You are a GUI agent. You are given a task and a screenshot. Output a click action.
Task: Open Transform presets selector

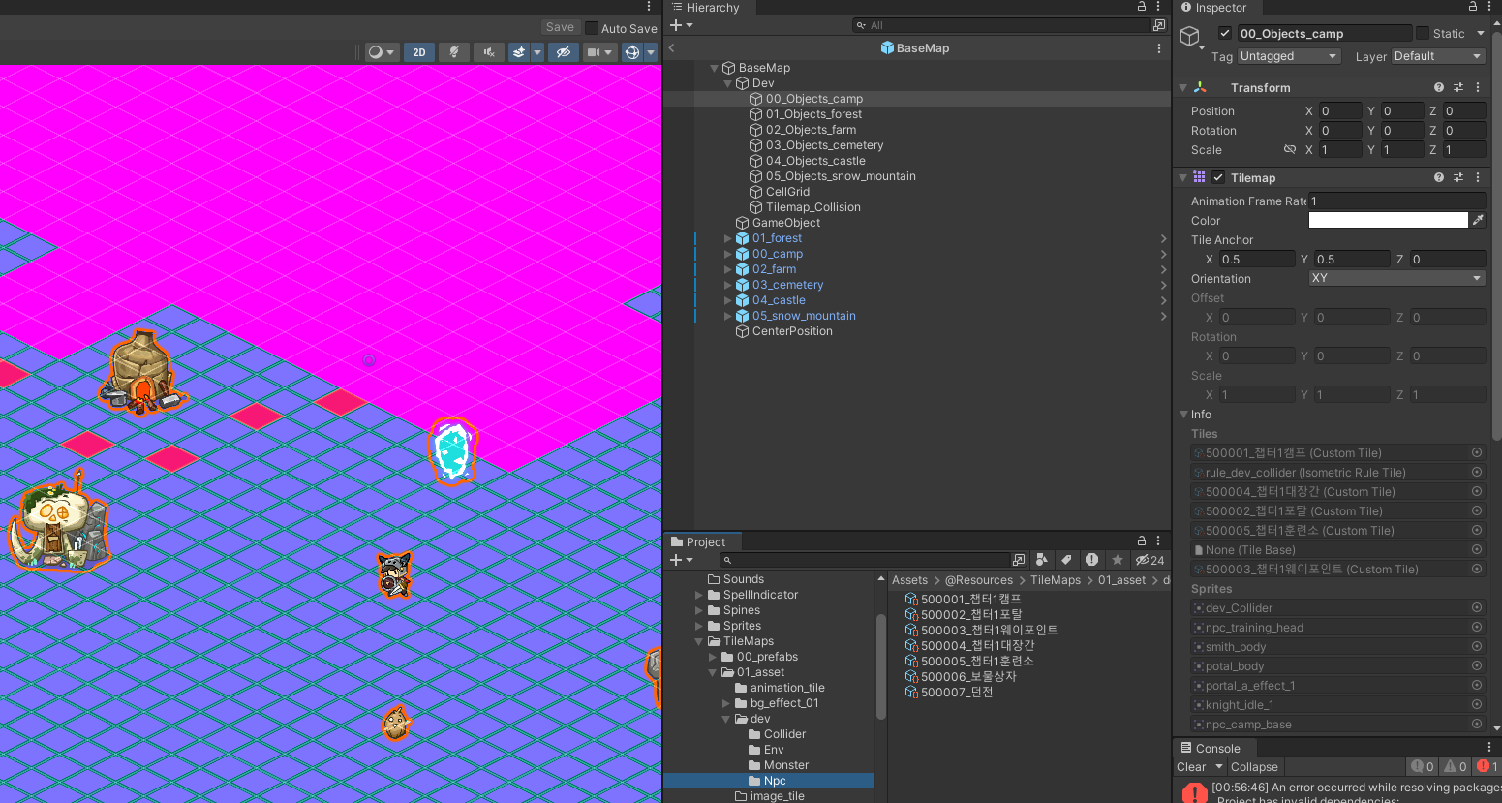pyautogui.click(x=1458, y=87)
